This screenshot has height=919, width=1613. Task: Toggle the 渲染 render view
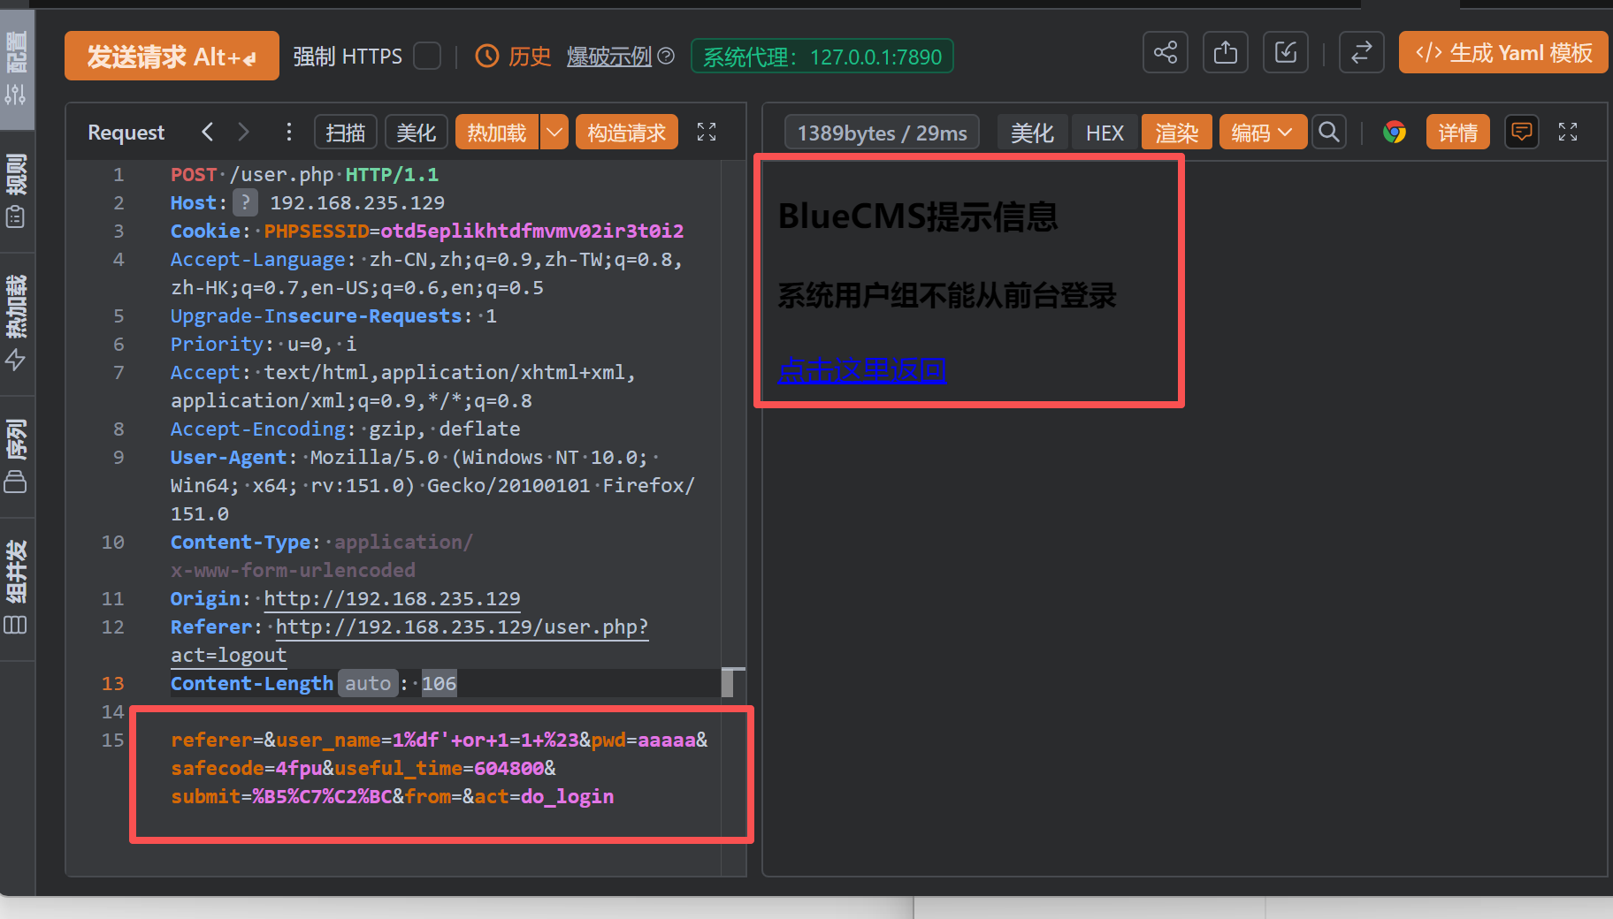point(1177,133)
